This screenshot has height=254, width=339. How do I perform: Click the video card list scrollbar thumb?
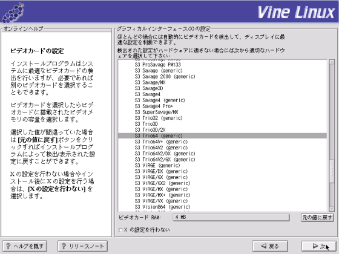click(x=332, y=172)
